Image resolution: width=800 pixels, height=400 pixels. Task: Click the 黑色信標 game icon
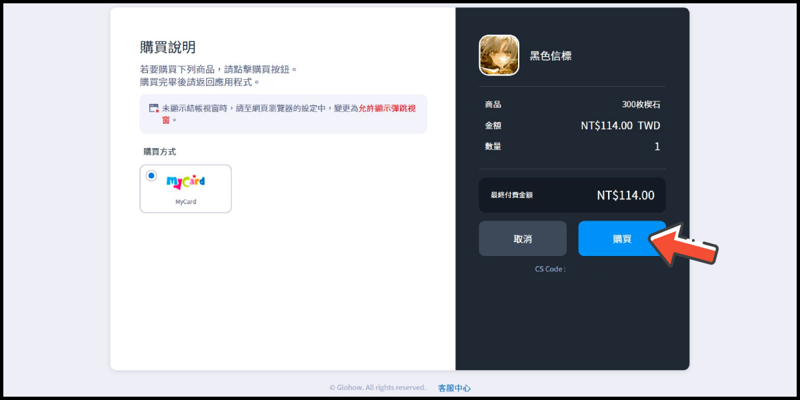499,55
